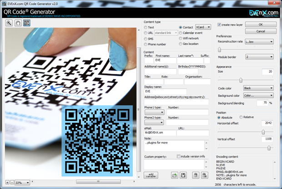Select the zoom magnifier tool

click(9, 23)
